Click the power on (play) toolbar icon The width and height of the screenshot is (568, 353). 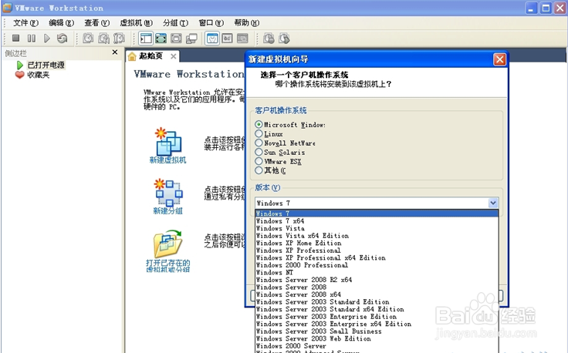[47, 38]
